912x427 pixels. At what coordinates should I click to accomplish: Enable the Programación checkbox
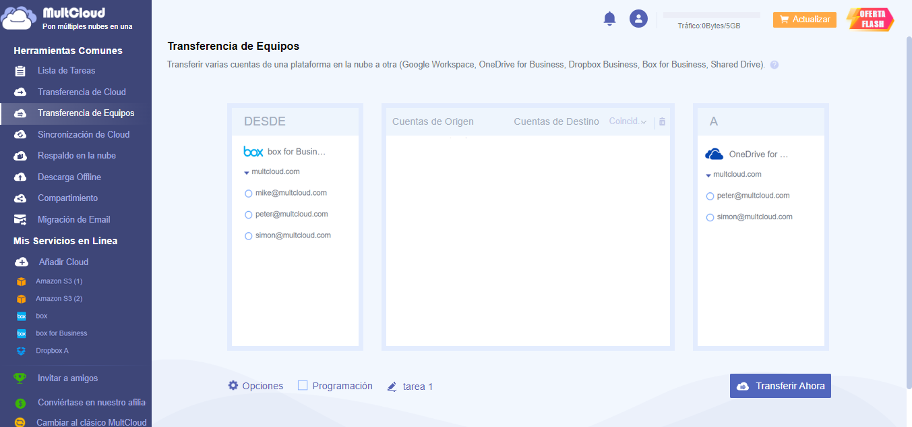point(303,385)
